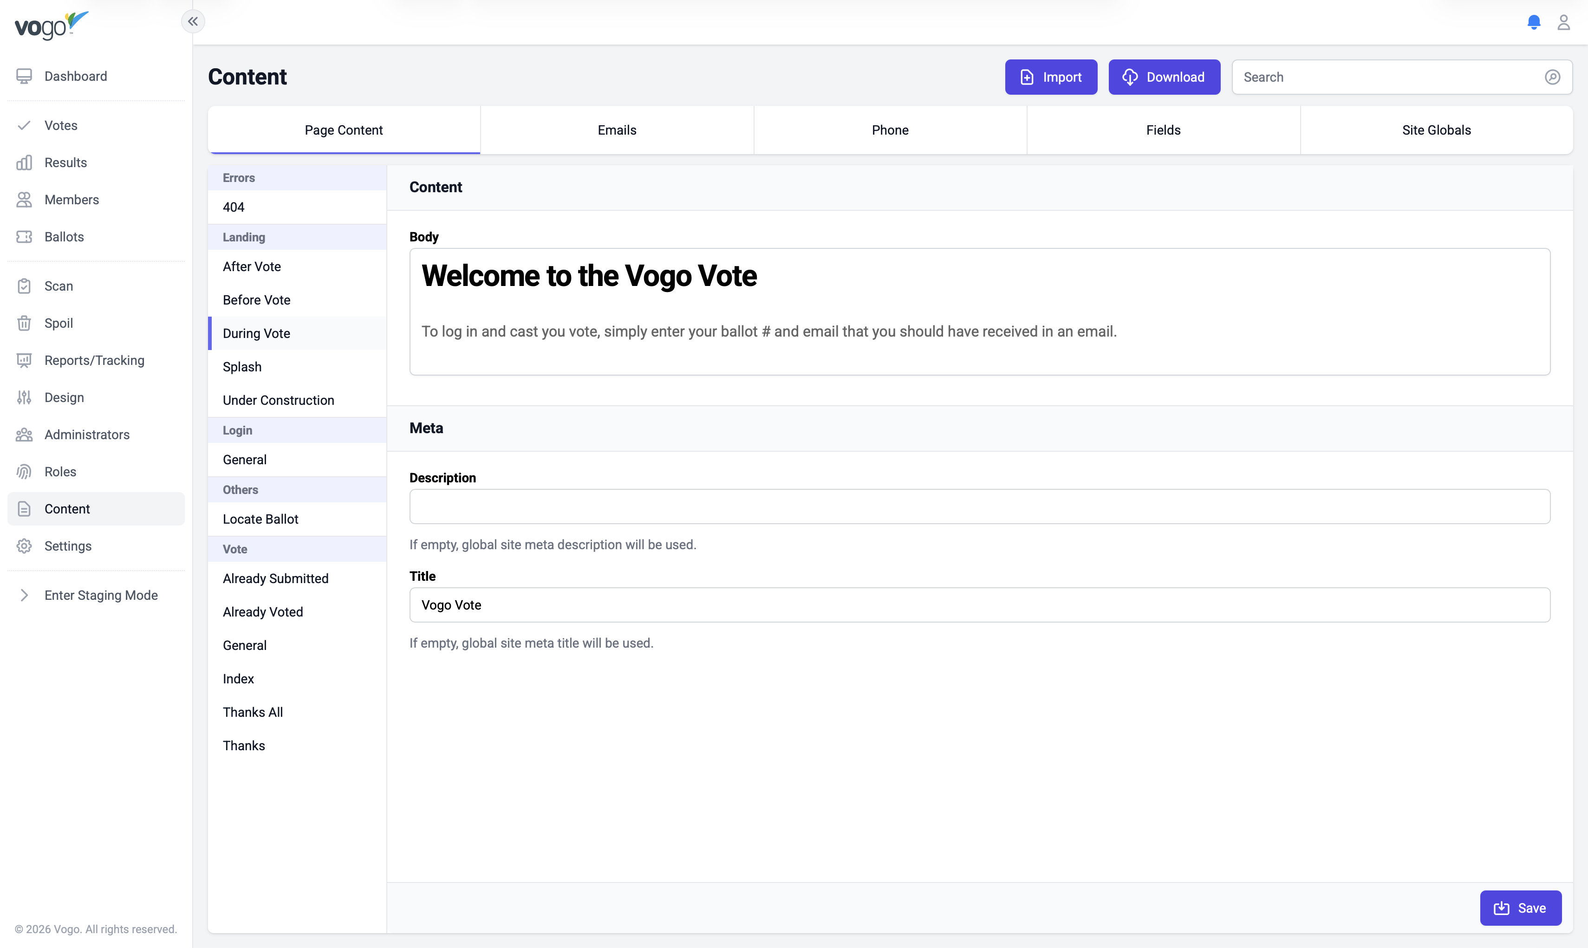This screenshot has height=948, width=1588.
Task: Click the Import button
Action: click(x=1051, y=77)
